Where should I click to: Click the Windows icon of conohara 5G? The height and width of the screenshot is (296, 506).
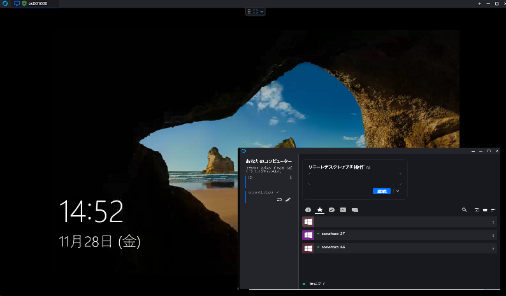pyautogui.click(x=308, y=248)
